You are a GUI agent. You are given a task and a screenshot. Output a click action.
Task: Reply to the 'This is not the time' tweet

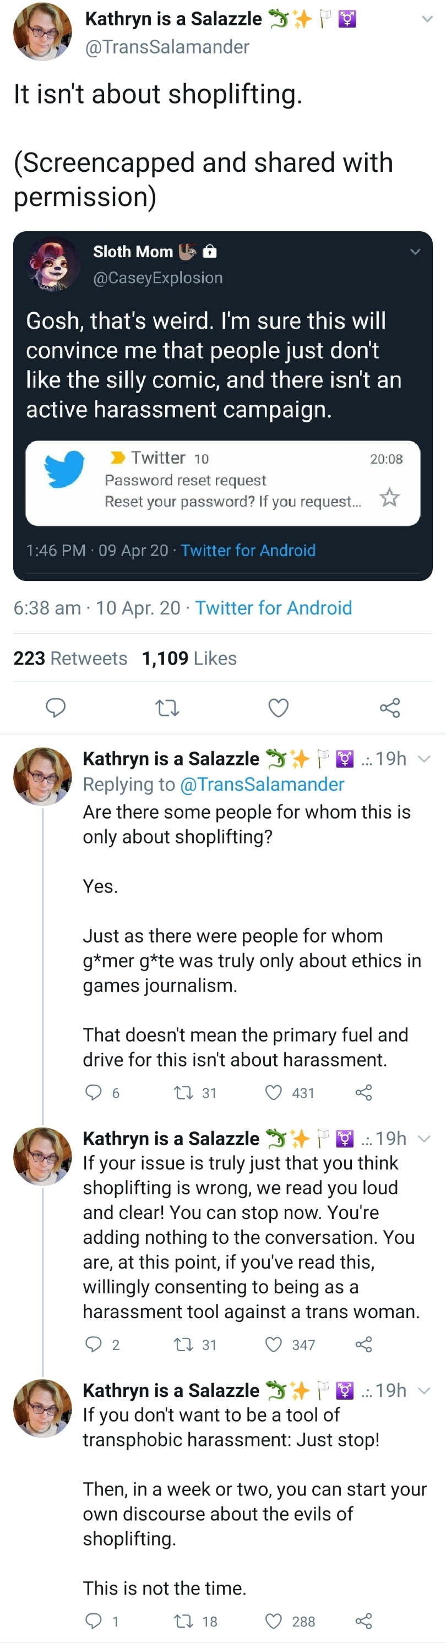click(93, 1620)
